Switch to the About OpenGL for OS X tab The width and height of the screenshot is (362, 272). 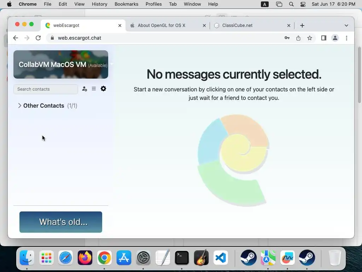(168, 25)
